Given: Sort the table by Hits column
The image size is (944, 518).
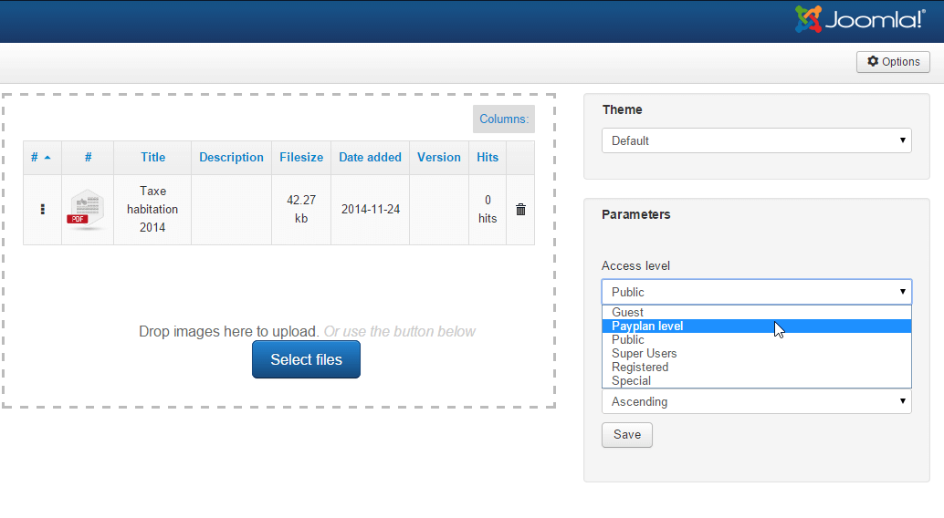Looking at the screenshot, I should [x=488, y=158].
